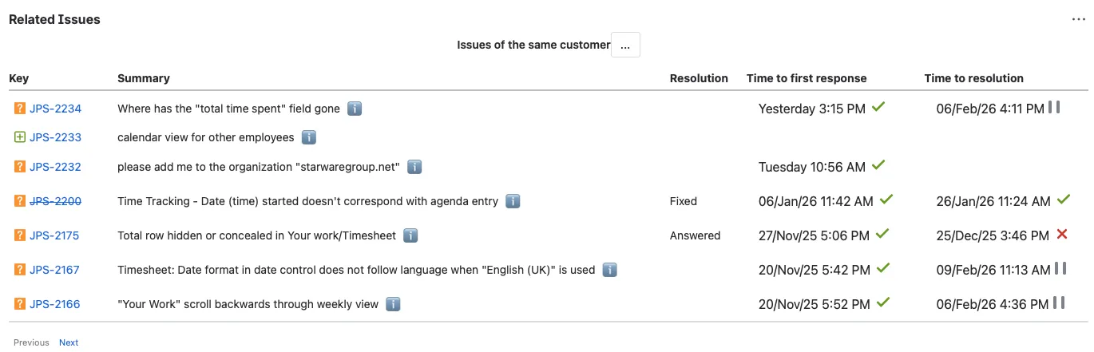The width and height of the screenshot is (1094, 352).
Task: Click the info icon next to JPS-2234 summary
Action: pos(355,108)
